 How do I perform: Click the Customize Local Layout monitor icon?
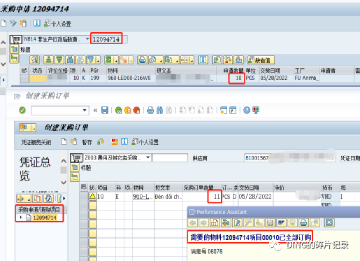pyautogui.click(x=256, y=110)
